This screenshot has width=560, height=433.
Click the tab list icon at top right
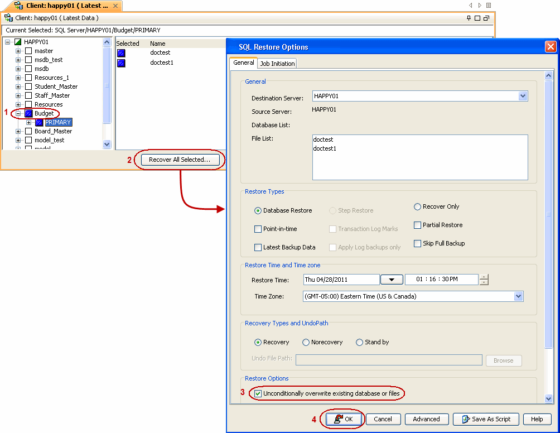coord(489,6)
